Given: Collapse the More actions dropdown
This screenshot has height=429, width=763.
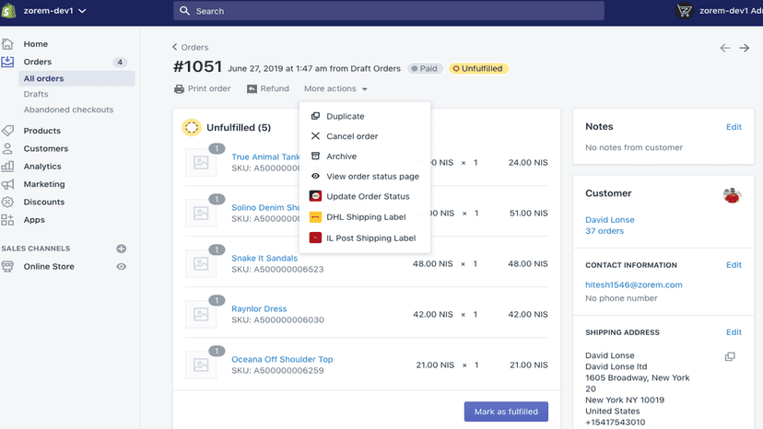Looking at the screenshot, I should tap(335, 88).
